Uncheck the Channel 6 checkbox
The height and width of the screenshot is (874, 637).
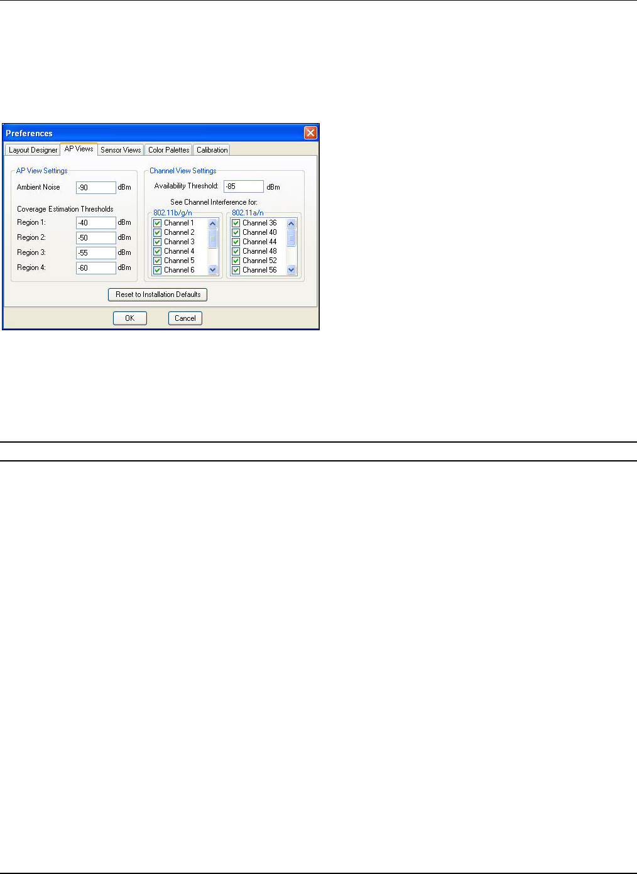158,270
